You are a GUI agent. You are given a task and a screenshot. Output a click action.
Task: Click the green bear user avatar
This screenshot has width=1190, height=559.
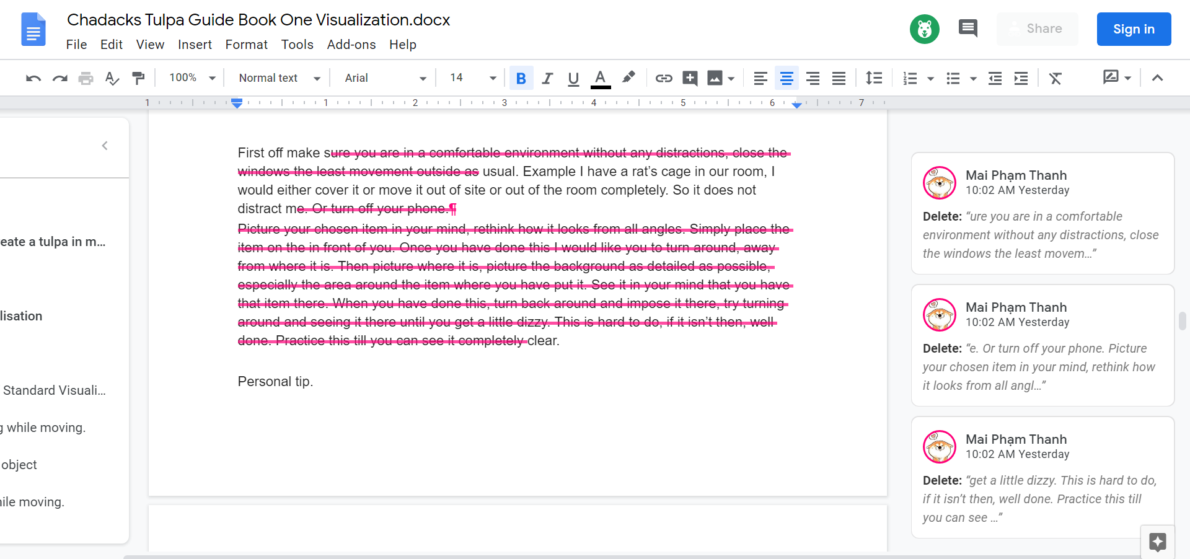click(925, 29)
